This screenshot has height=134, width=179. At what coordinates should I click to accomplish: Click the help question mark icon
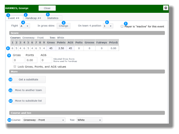tap(166, 8)
